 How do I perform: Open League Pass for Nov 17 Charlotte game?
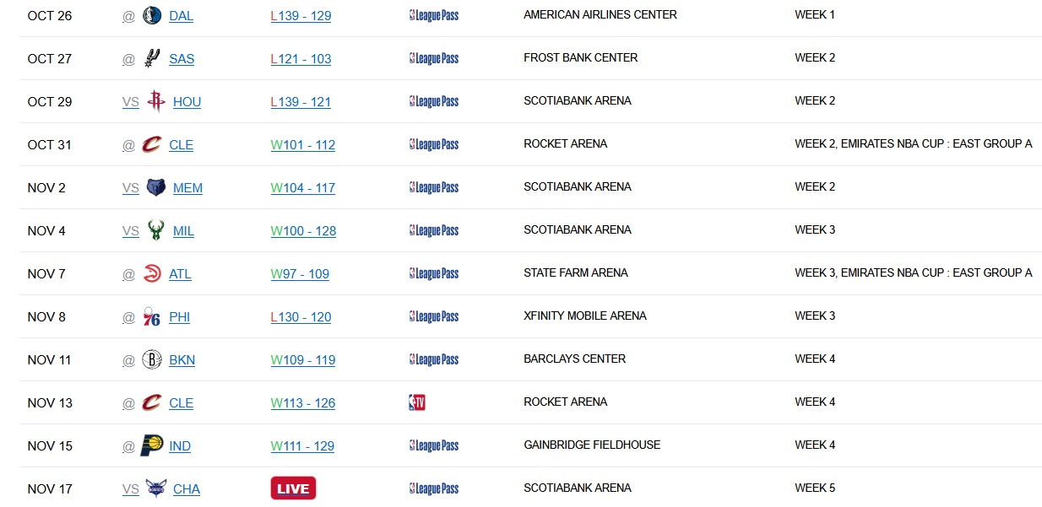tap(434, 489)
